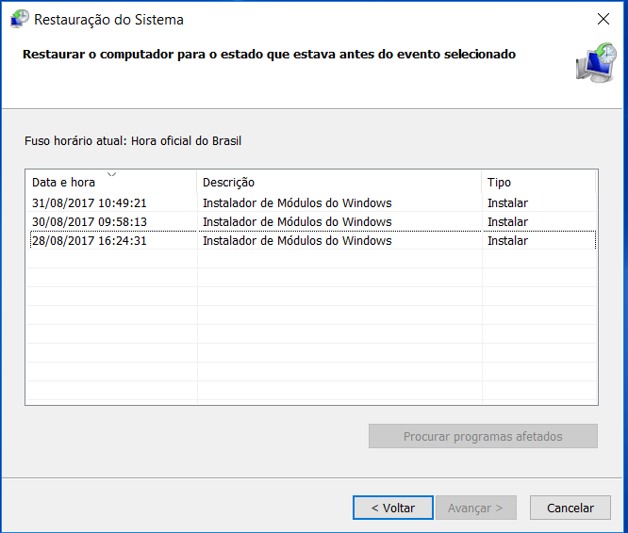Click Instalar type in the 28/08/2017 row
Image resolution: width=628 pixels, height=533 pixels.
tap(507, 241)
